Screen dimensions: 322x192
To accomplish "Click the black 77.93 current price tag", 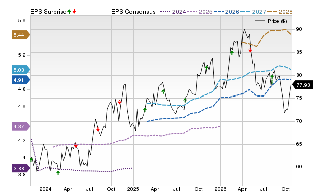I will tap(302, 85).
